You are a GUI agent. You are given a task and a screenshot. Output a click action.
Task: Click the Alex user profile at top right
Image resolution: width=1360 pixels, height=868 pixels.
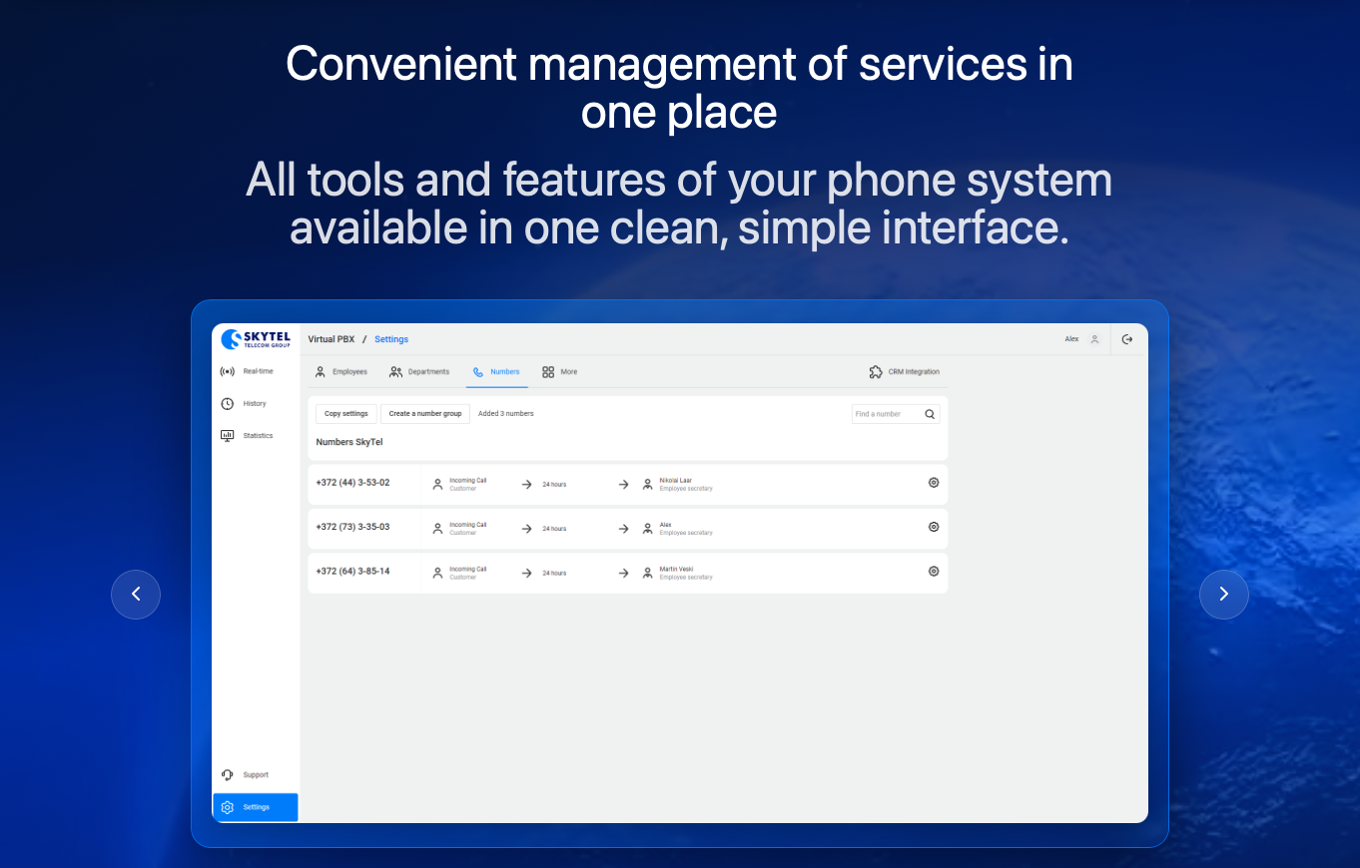pos(1078,339)
